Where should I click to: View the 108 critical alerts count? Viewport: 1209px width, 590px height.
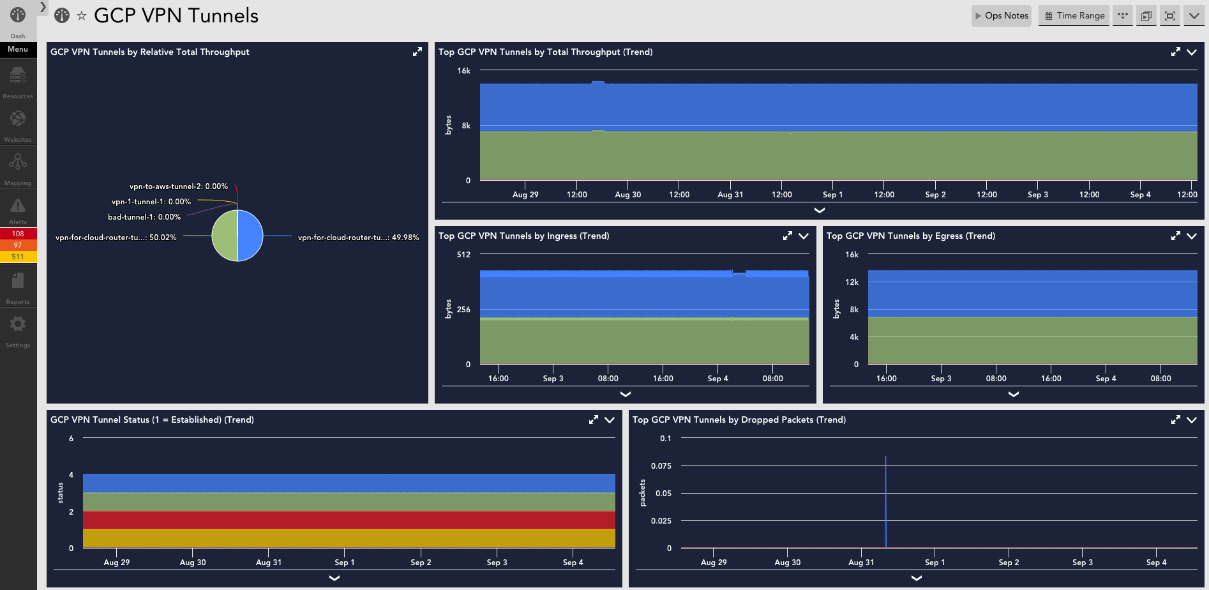18,234
